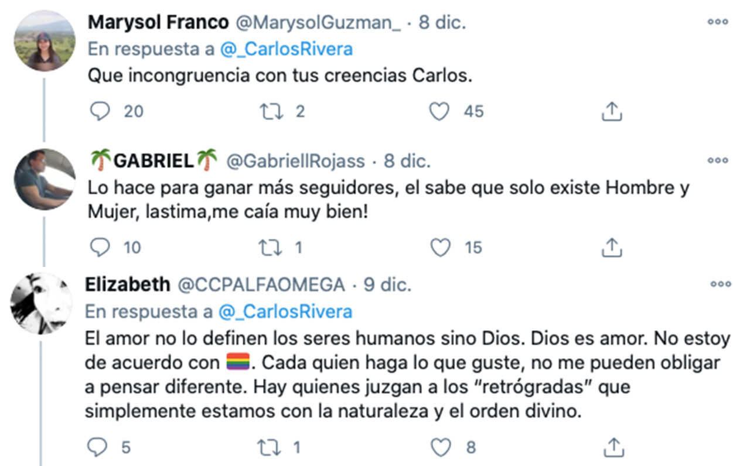The image size is (733, 466).
Task: Retweet Gabriel's tweet about seguidores
Action: [271, 247]
